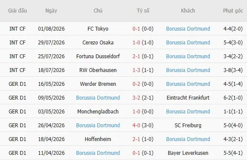The image size is (247, 160).
Task: Open the Fortuna Dusseldorf team page
Action: coord(98,56)
